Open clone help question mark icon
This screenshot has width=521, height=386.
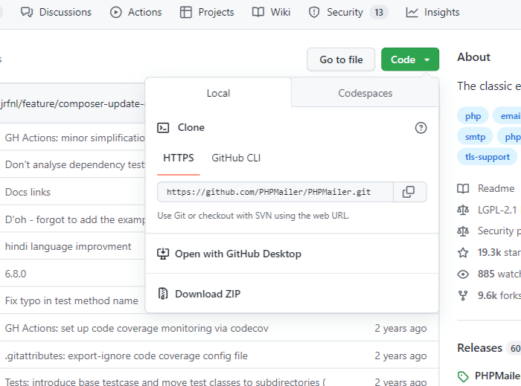pos(421,128)
